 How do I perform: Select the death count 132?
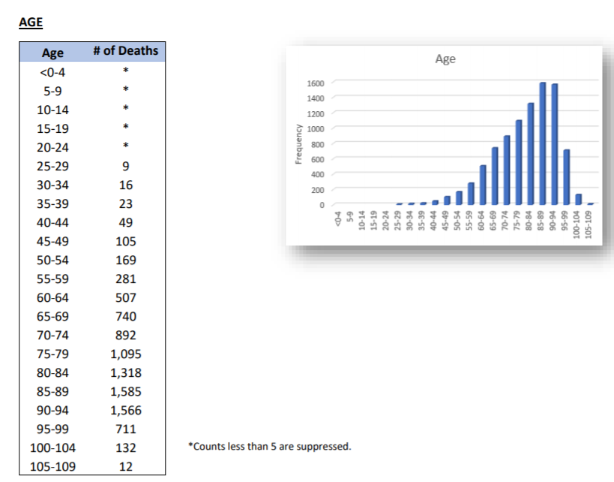coord(126,448)
